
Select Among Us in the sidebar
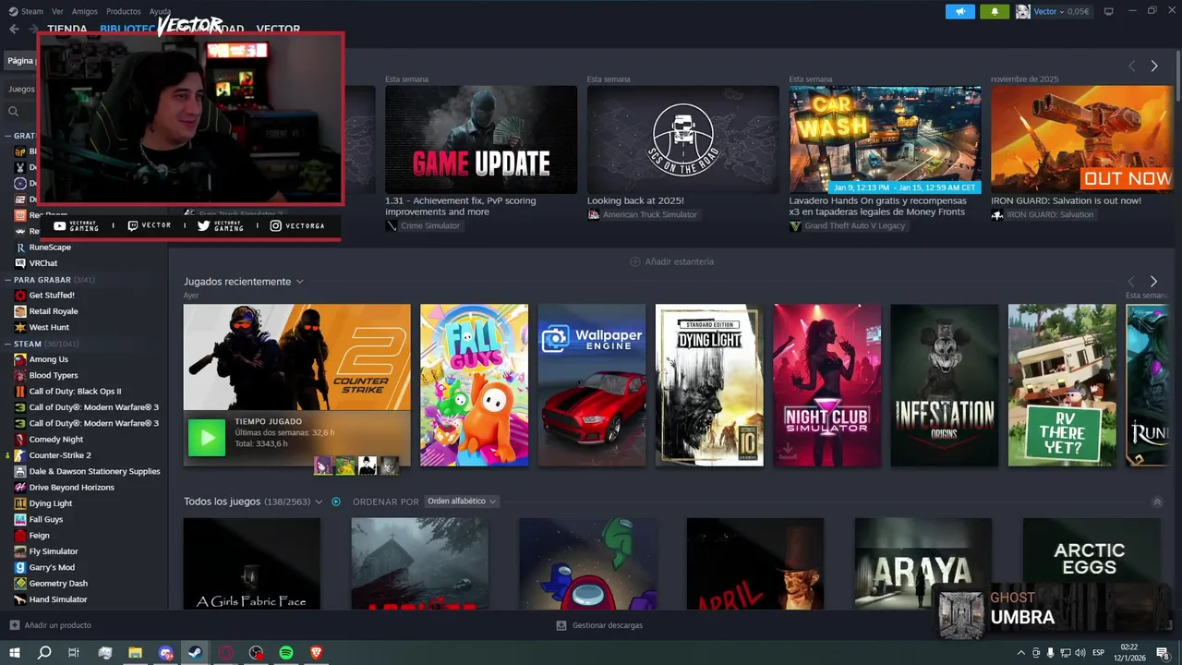point(48,359)
